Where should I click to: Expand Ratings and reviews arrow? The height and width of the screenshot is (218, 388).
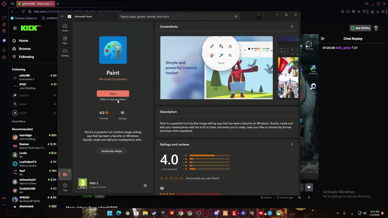(292, 144)
